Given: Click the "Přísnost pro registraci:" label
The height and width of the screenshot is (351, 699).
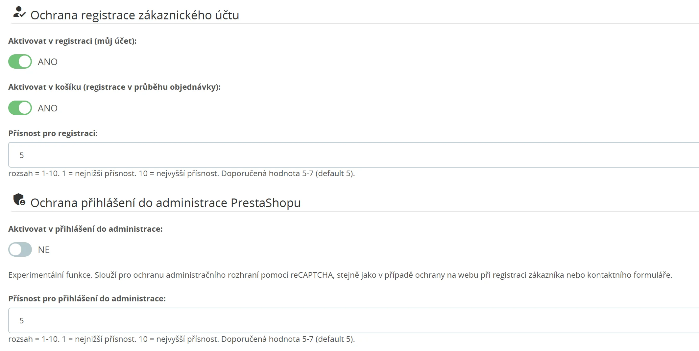Looking at the screenshot, I should pyautogui.click(x=53, y=133).
